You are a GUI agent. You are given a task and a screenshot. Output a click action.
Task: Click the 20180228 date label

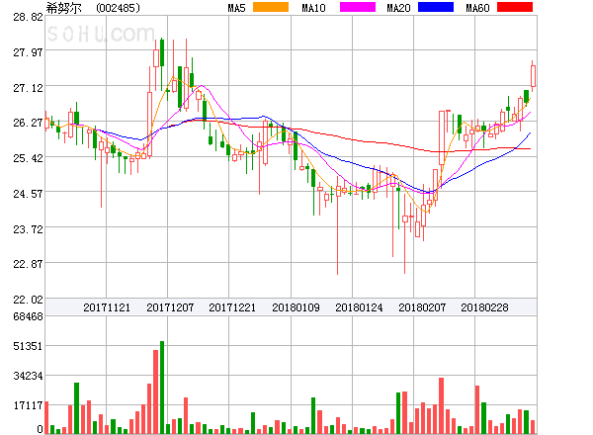point(484,307)
